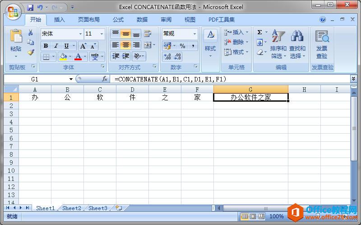Apply yellow fill color bucket
Viewport: 361px width, 225px height.
point(63,57)
